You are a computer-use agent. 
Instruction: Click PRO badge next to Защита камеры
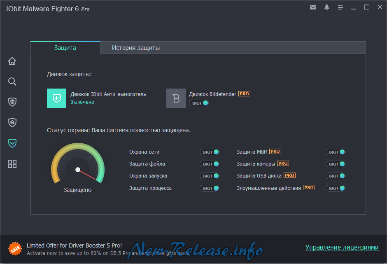[283, 163]
